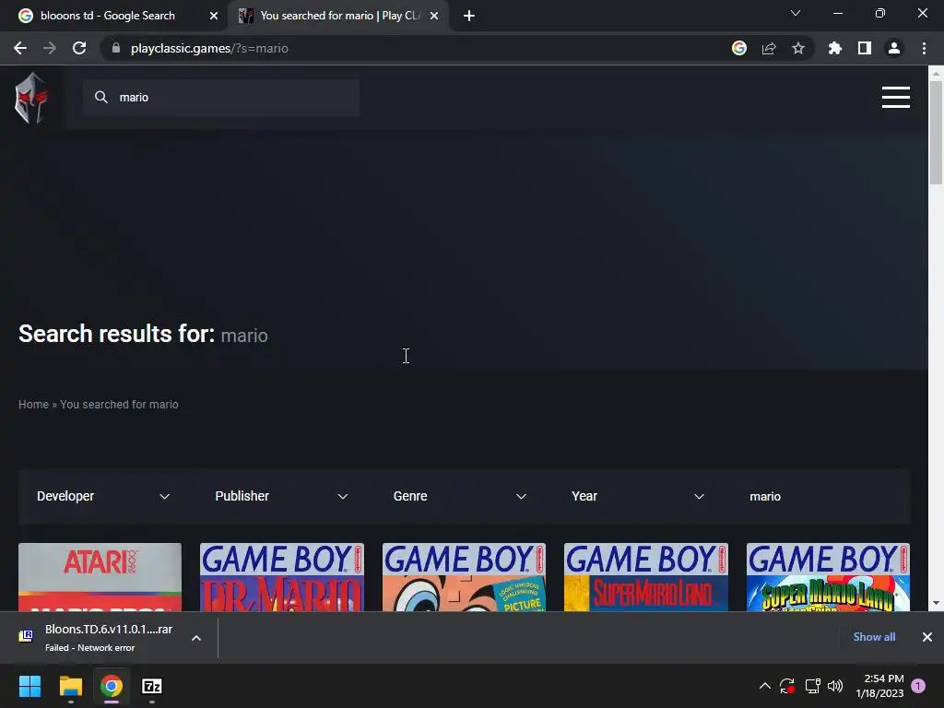Expand the Bloons download options chevron
The image size is (944, 708).
196,638
